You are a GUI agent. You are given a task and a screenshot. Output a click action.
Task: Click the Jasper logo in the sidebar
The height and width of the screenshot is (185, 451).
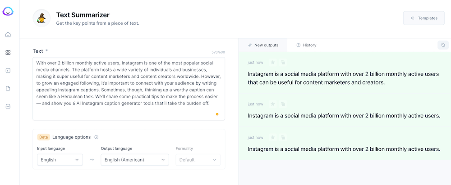[x=8, y=12]
